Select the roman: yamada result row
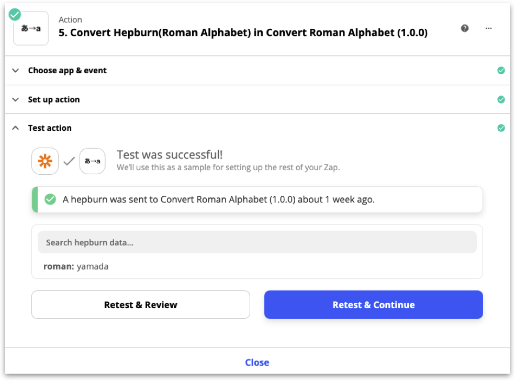This screenshot has height=381, width=515. 76,266
